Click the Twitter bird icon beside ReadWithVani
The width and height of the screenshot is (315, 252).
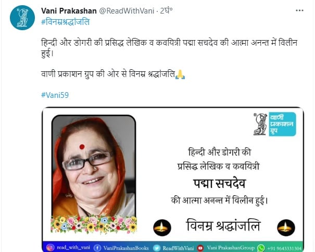pos(157,248)
